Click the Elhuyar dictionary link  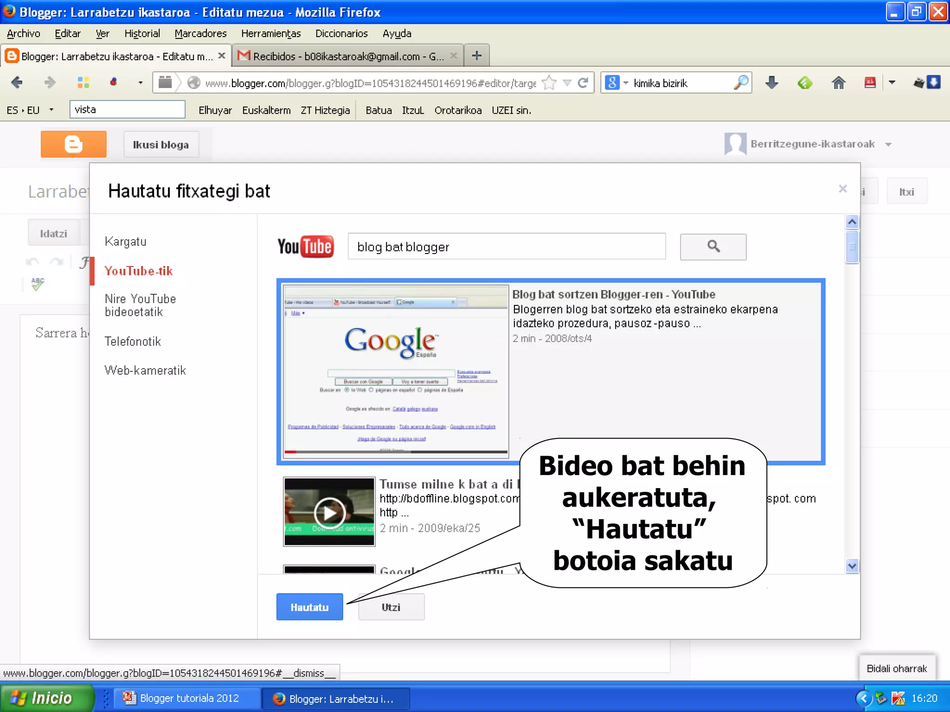(x=215, y=110)
